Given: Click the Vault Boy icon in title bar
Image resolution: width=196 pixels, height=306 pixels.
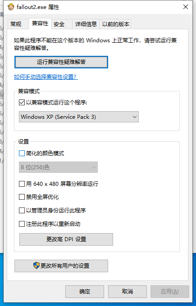Looking at the screenshot, I should [x=11, y=7].
